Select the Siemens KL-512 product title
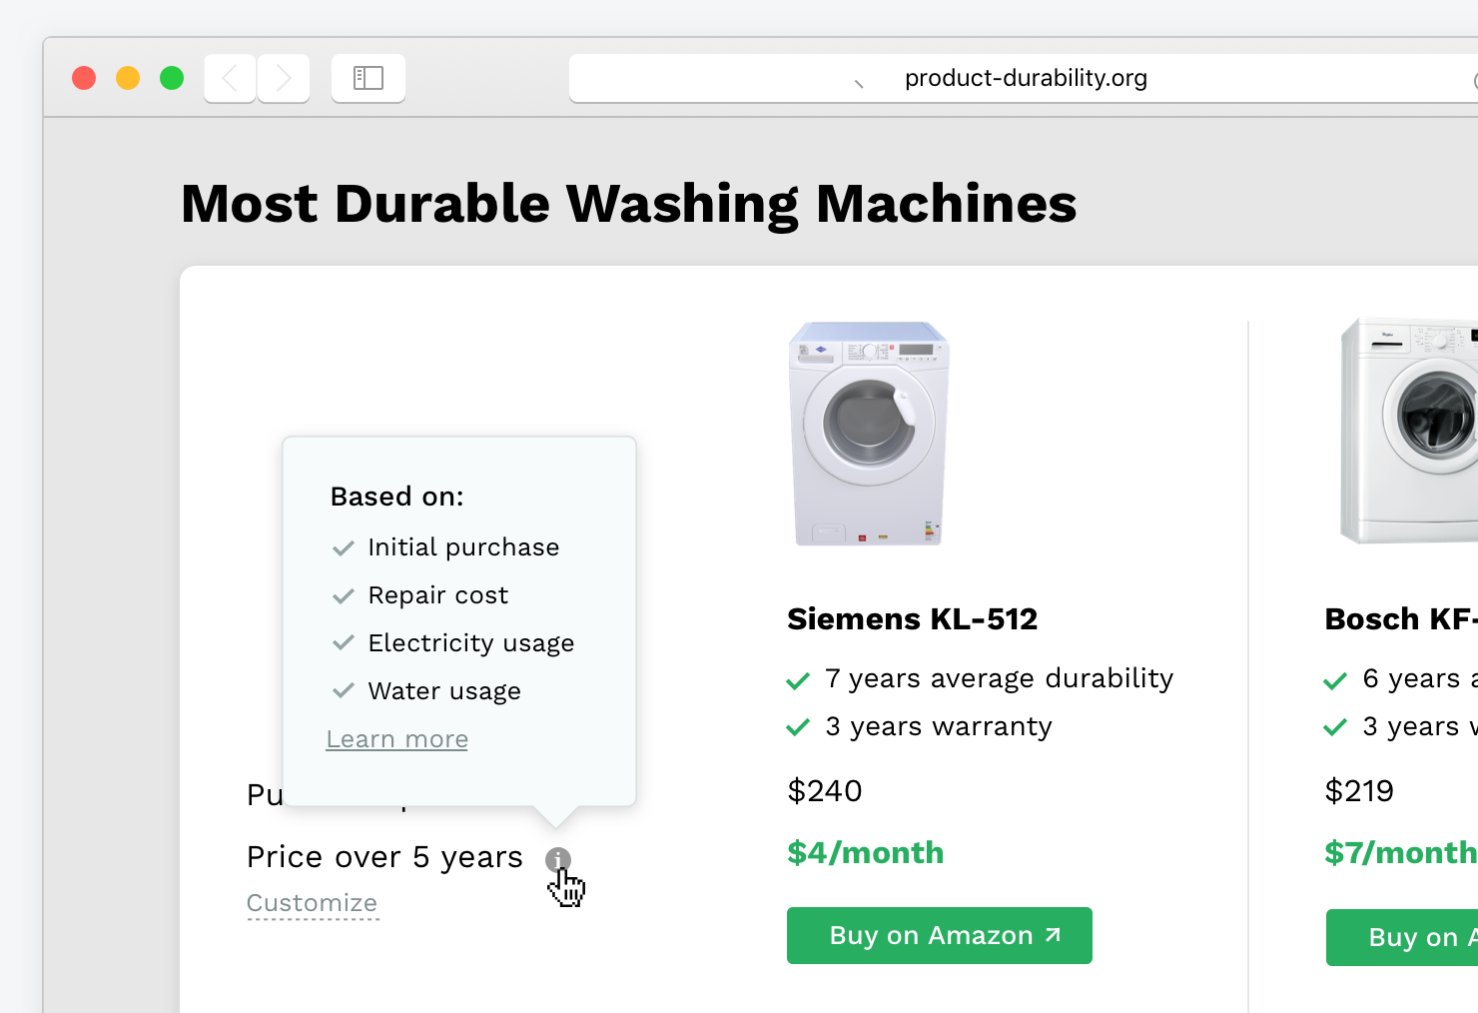The width and height of the screenshot is (1478, 1013). pos(912,619)
